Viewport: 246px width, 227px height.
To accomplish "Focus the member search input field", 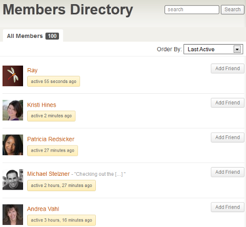I will (x=192, y=10).
